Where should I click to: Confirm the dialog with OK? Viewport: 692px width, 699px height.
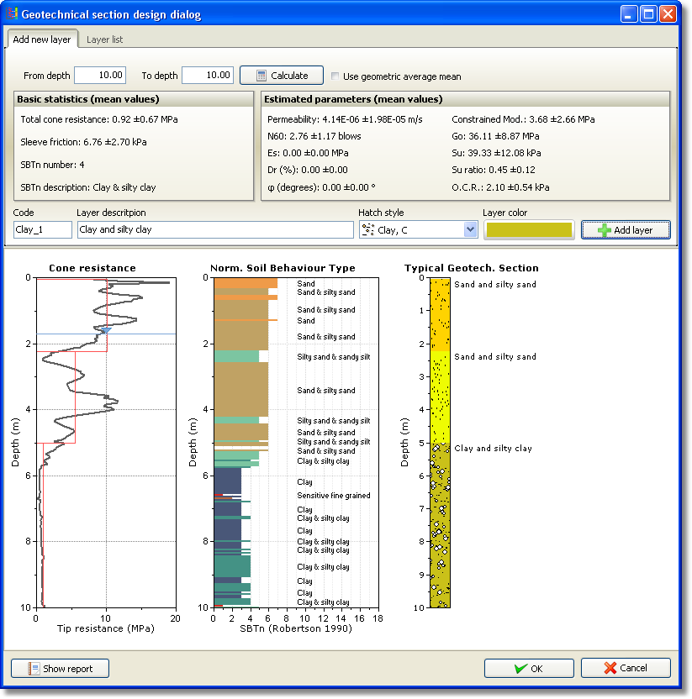528,668
